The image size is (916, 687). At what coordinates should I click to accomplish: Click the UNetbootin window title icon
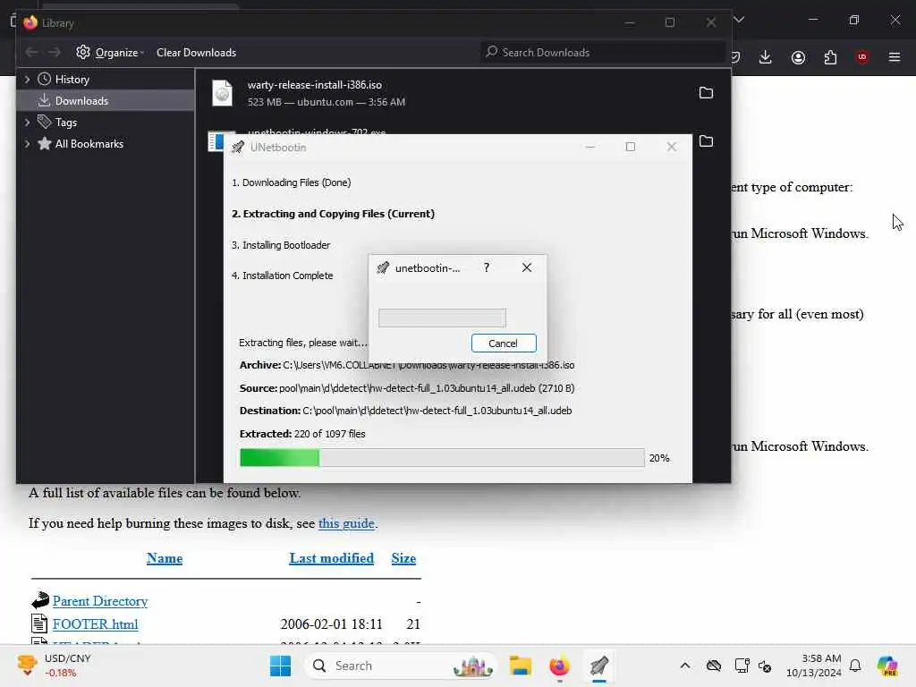pyautogui.click(x=238, y=148)
